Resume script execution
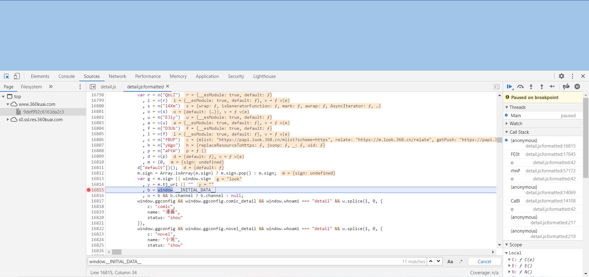The width and height of the screenshot is (589, 277). (510, 87)
